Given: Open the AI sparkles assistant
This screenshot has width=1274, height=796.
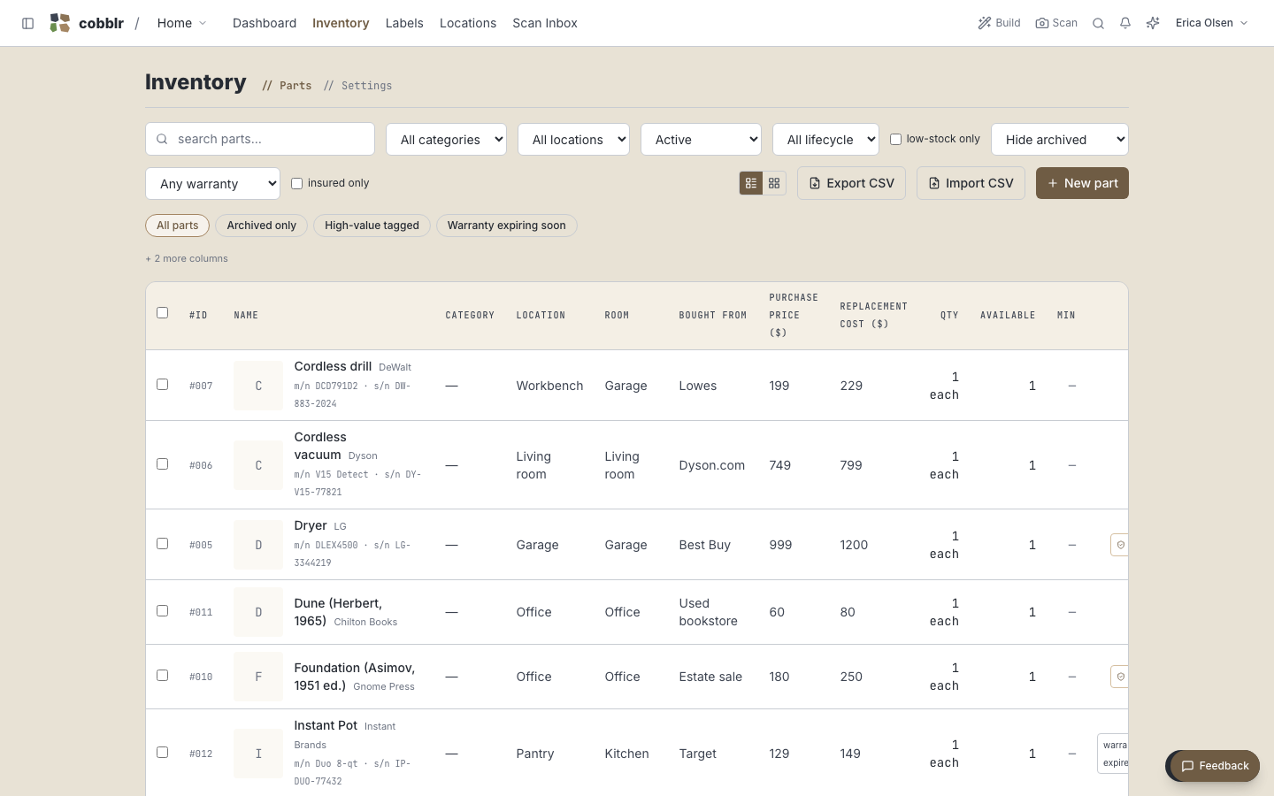Looking at the screenshot, I should (1153, 23).
